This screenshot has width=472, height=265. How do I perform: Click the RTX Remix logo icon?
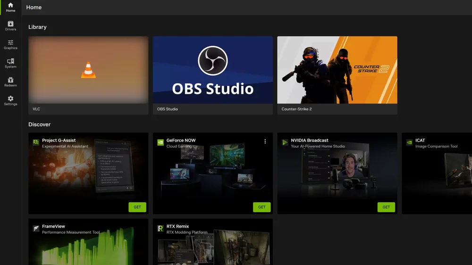160,228
